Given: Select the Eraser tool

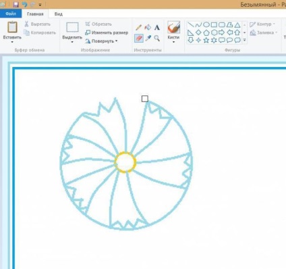Looking at the screenshot, I should coord(139,38).
